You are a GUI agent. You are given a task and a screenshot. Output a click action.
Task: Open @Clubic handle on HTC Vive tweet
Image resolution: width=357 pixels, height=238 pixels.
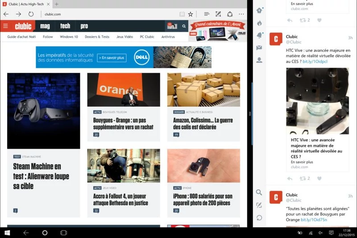(294, 42)
